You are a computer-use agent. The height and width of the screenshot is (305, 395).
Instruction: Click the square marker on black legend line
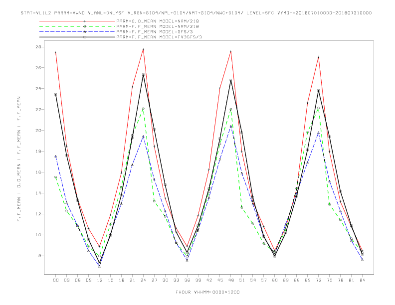point(85,37)
